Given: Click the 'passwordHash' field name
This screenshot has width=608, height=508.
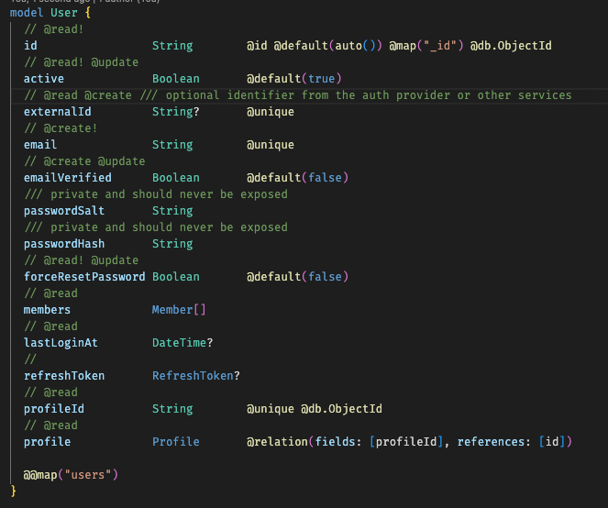Looking at the screenshot, I should pos(64,244).
